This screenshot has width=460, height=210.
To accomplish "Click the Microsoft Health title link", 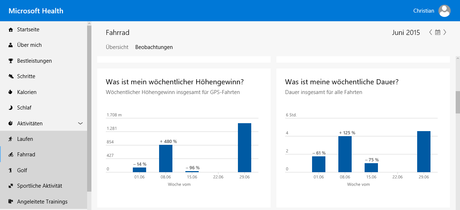I will point(36,11).
